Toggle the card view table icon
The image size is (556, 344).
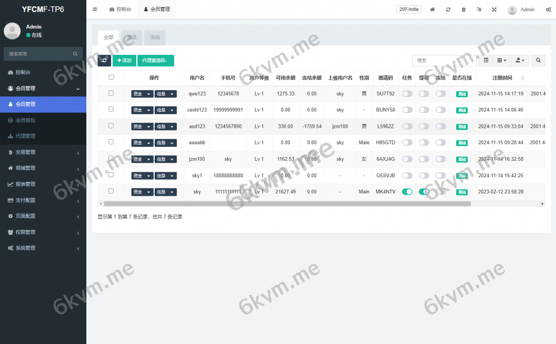tap(486, 60)
